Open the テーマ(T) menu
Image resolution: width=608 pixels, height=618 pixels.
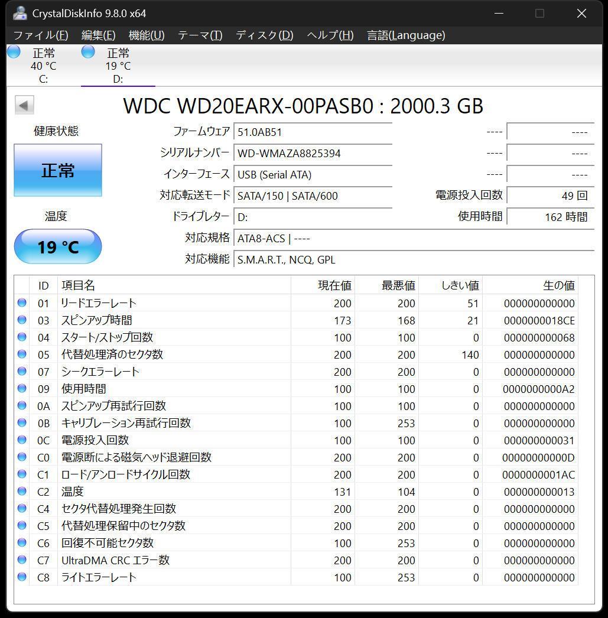tap(200, 35)
